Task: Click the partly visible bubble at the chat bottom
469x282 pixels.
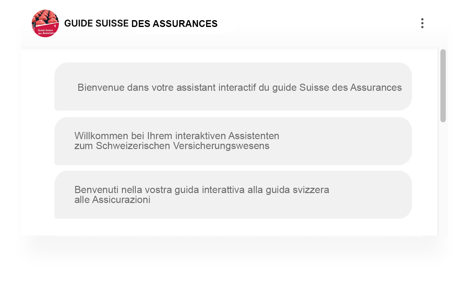Action: [239, 235]
